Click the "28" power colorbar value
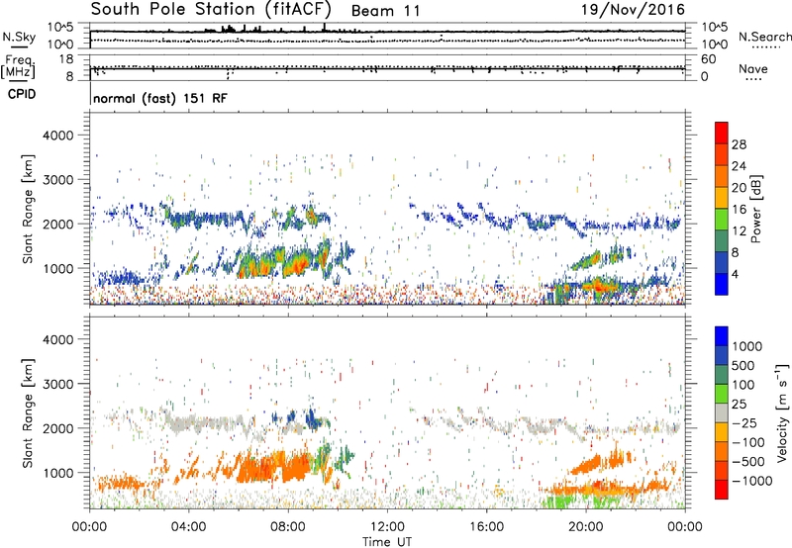The height and width of the screenshot is (548, 792). 739,144
